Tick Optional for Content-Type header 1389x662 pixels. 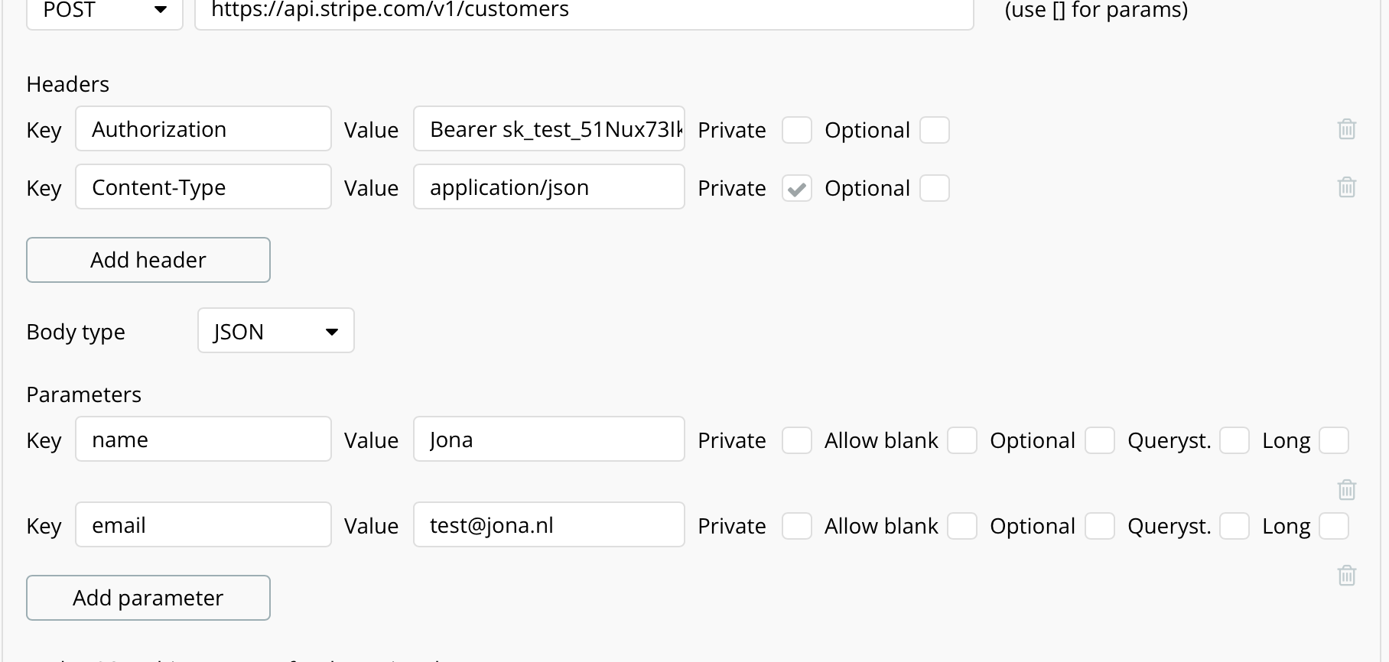[934, 188]
